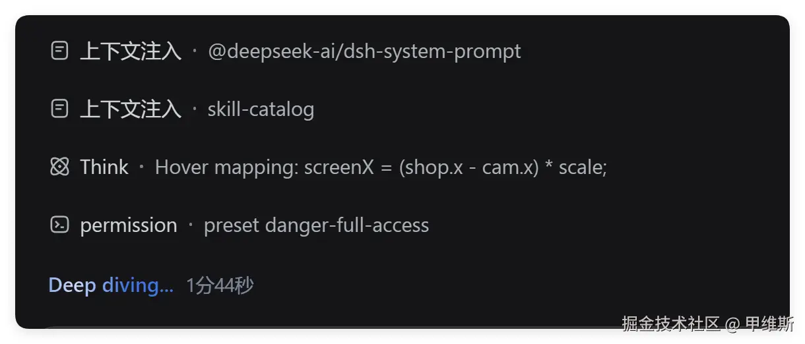
Task: Click the 'Deep diving...' status text
Action: tap(111, 286)
